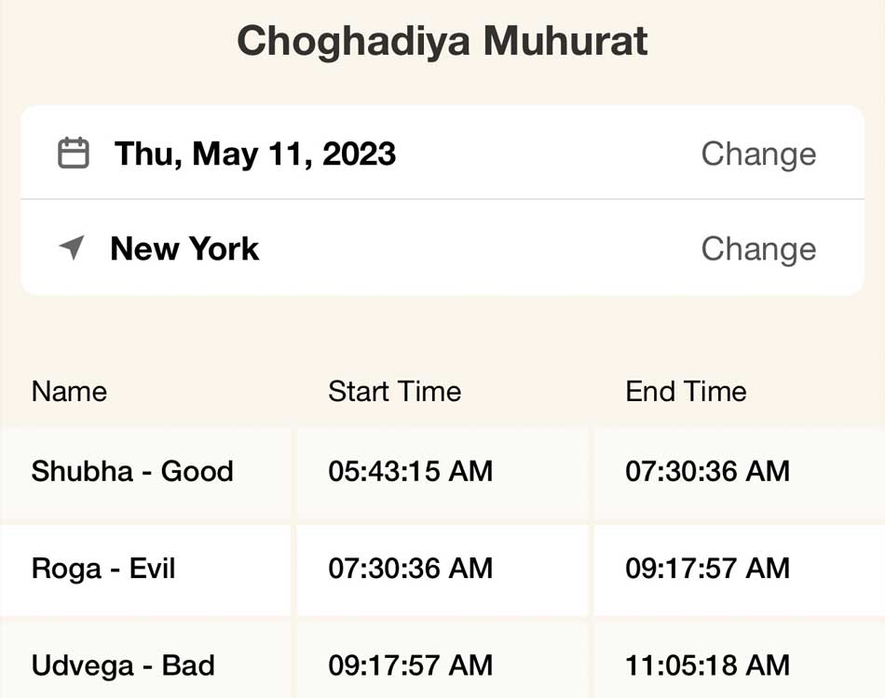The width and height of the screenshot is (885, 698).
Task: Click the End Time column header
Action: click(686, 391)
